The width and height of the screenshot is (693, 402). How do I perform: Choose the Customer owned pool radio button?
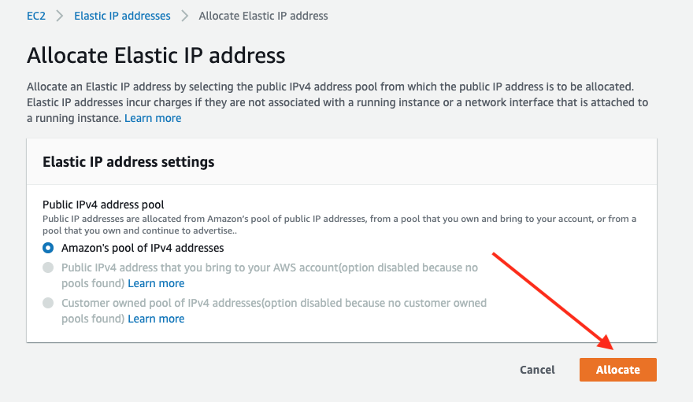[x=49, y=303]
